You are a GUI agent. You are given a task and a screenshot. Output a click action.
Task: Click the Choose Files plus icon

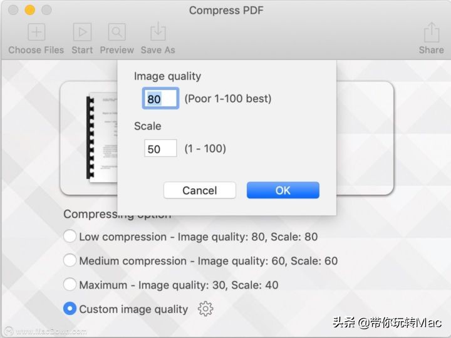point(36,32)
